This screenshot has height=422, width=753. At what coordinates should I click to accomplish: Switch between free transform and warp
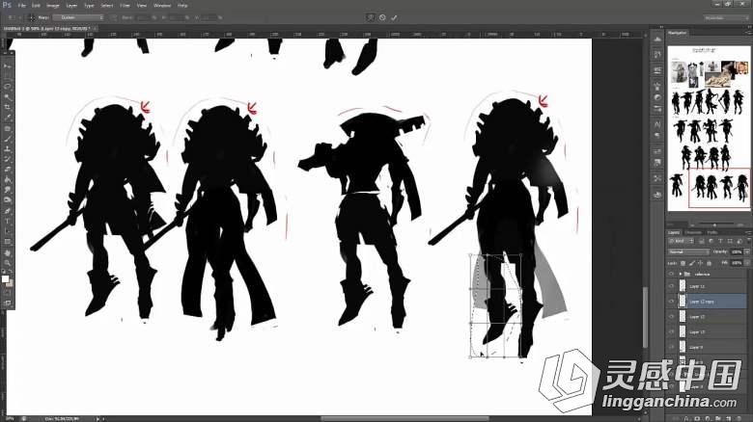pyautogui.click(x=371, y=17)
